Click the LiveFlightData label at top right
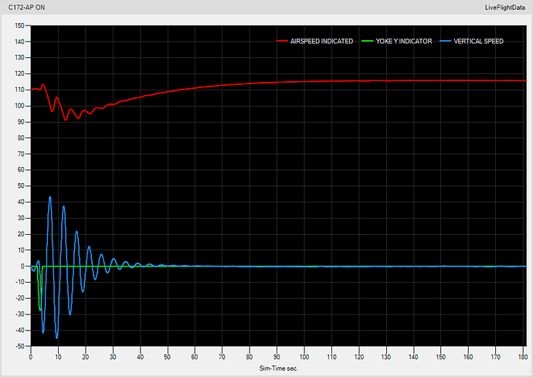Image resolution: width=533 pixels, height=377 pixels. [x=504, y=6]
